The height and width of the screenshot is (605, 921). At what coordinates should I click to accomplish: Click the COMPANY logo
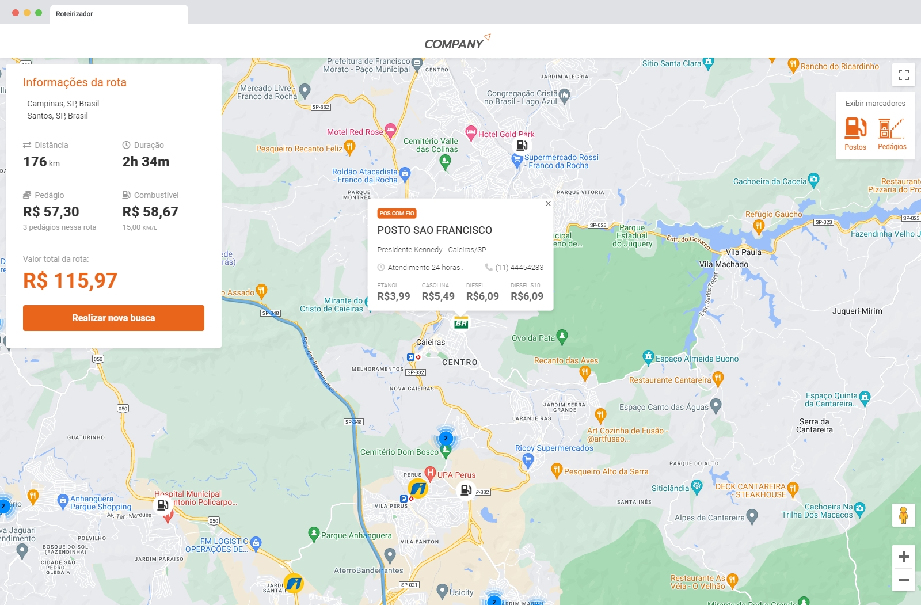pyautogui.click(x=458, y=42)
